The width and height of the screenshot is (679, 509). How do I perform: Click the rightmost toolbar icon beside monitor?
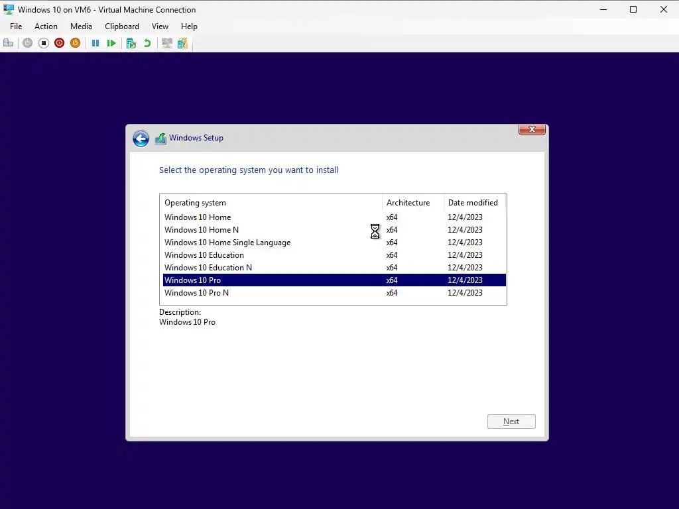click(183, 43)
